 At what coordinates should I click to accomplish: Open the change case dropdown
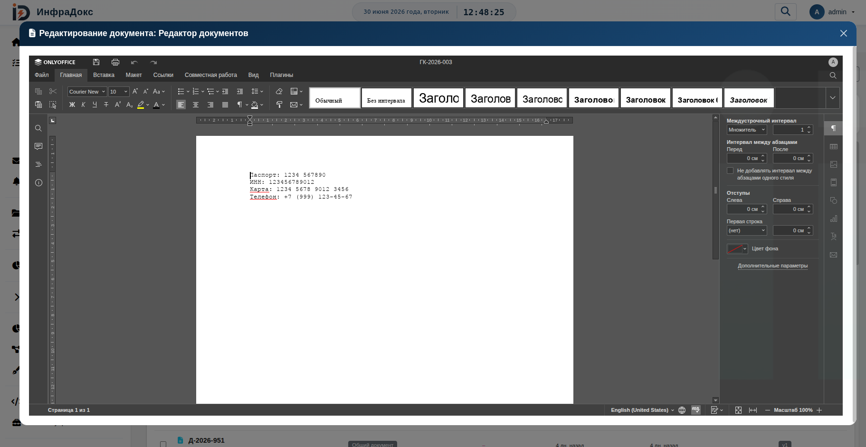click(159, 91)
